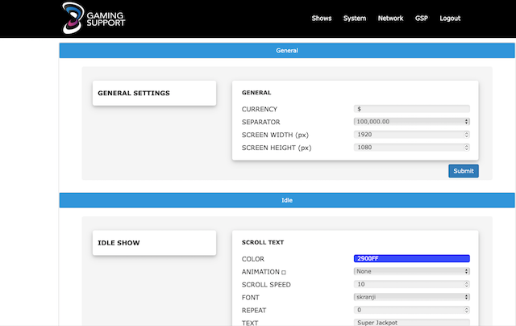This screenshot has height=326, width=516.
Task: Collapse the Idle section header bar
Action: click(x=287, y=199)
